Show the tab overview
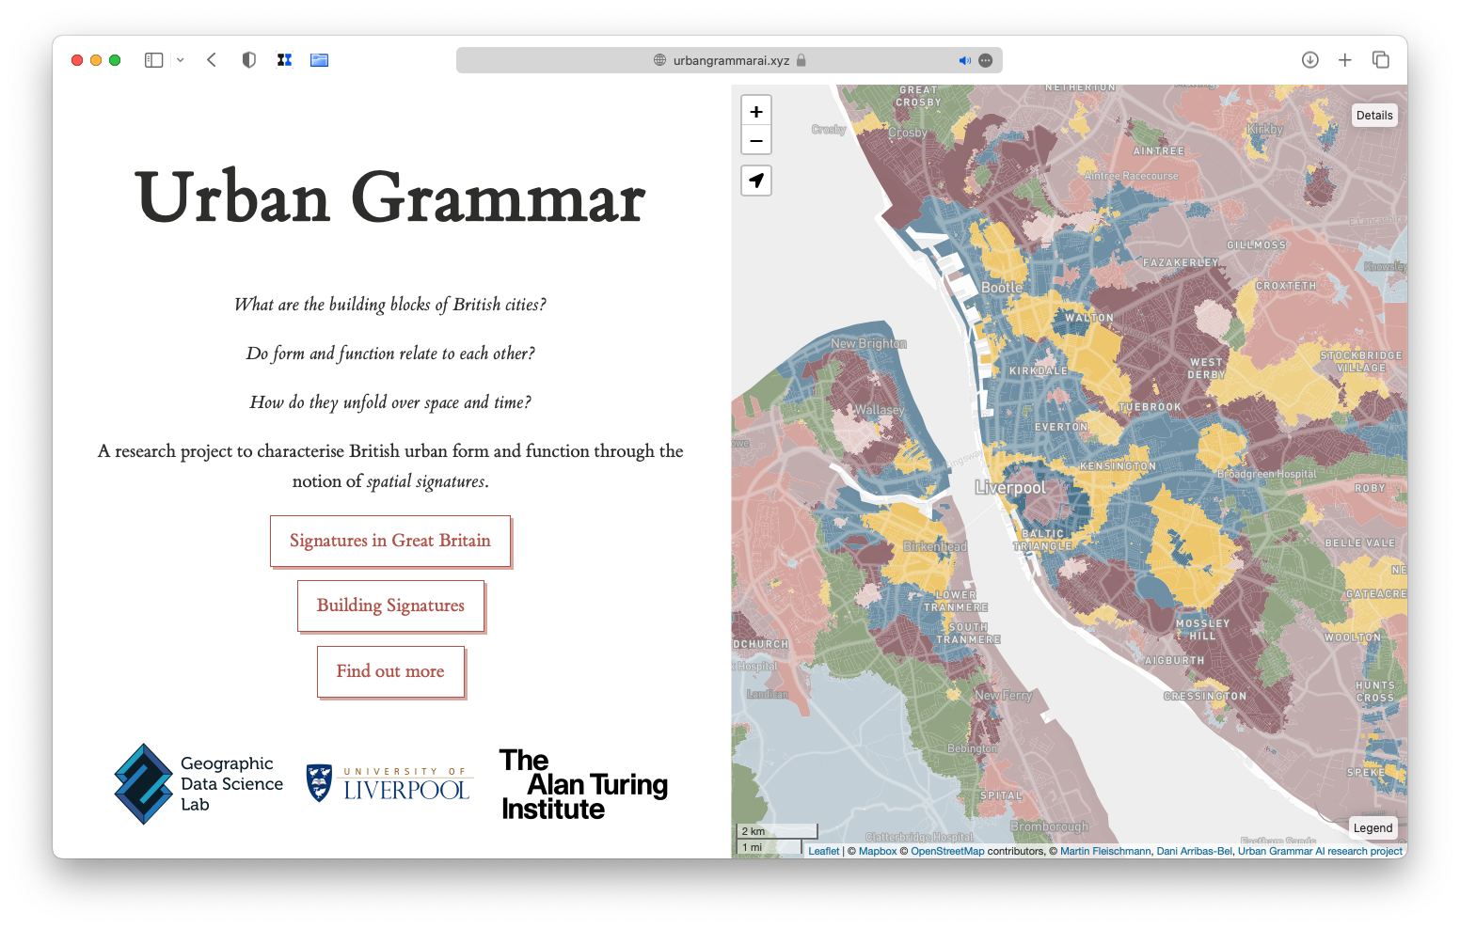 (1381, 60)
